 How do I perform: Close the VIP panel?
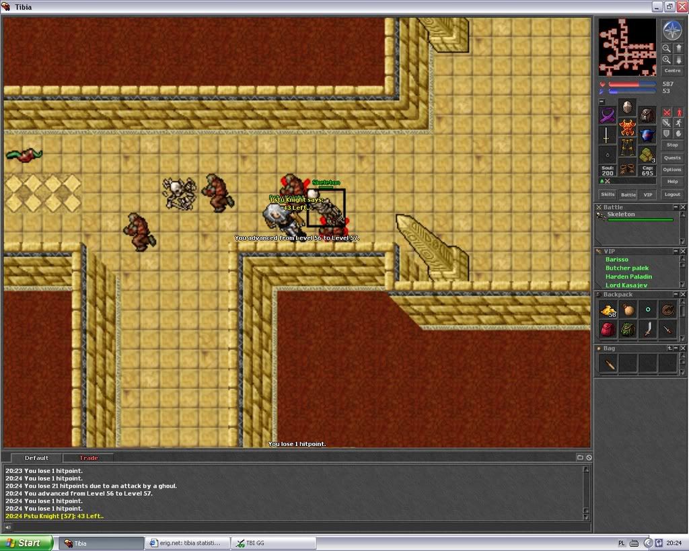pyautogui.click(x=683, y=251)
